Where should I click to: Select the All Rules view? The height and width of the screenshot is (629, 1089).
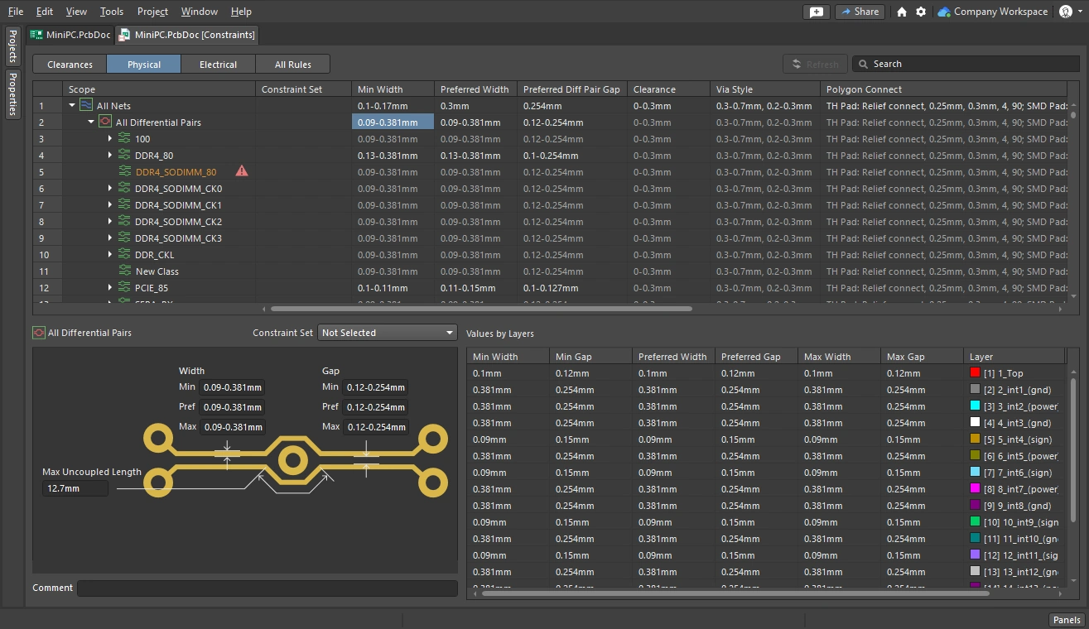pyautogui.click(x=292, y=65)
